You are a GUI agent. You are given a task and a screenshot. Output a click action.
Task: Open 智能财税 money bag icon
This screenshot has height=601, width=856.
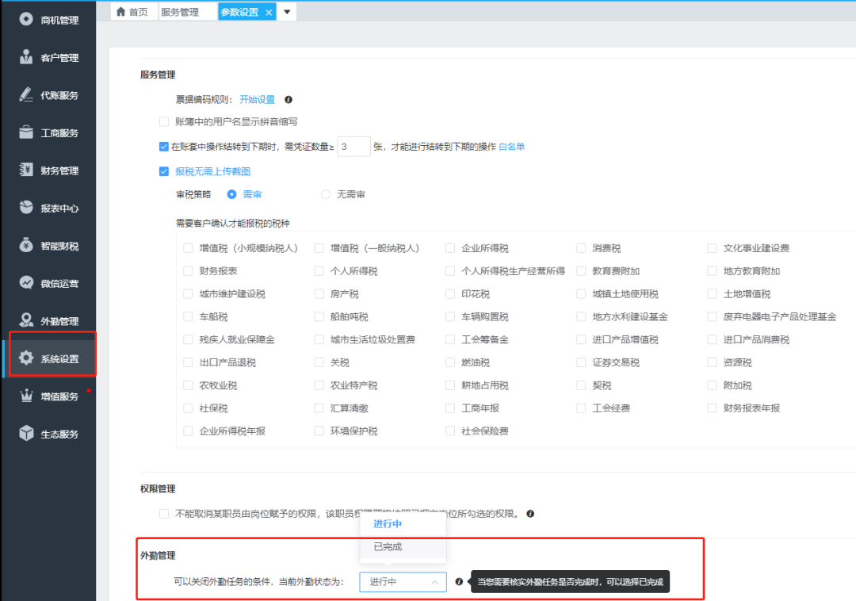[x=25, y=245]
